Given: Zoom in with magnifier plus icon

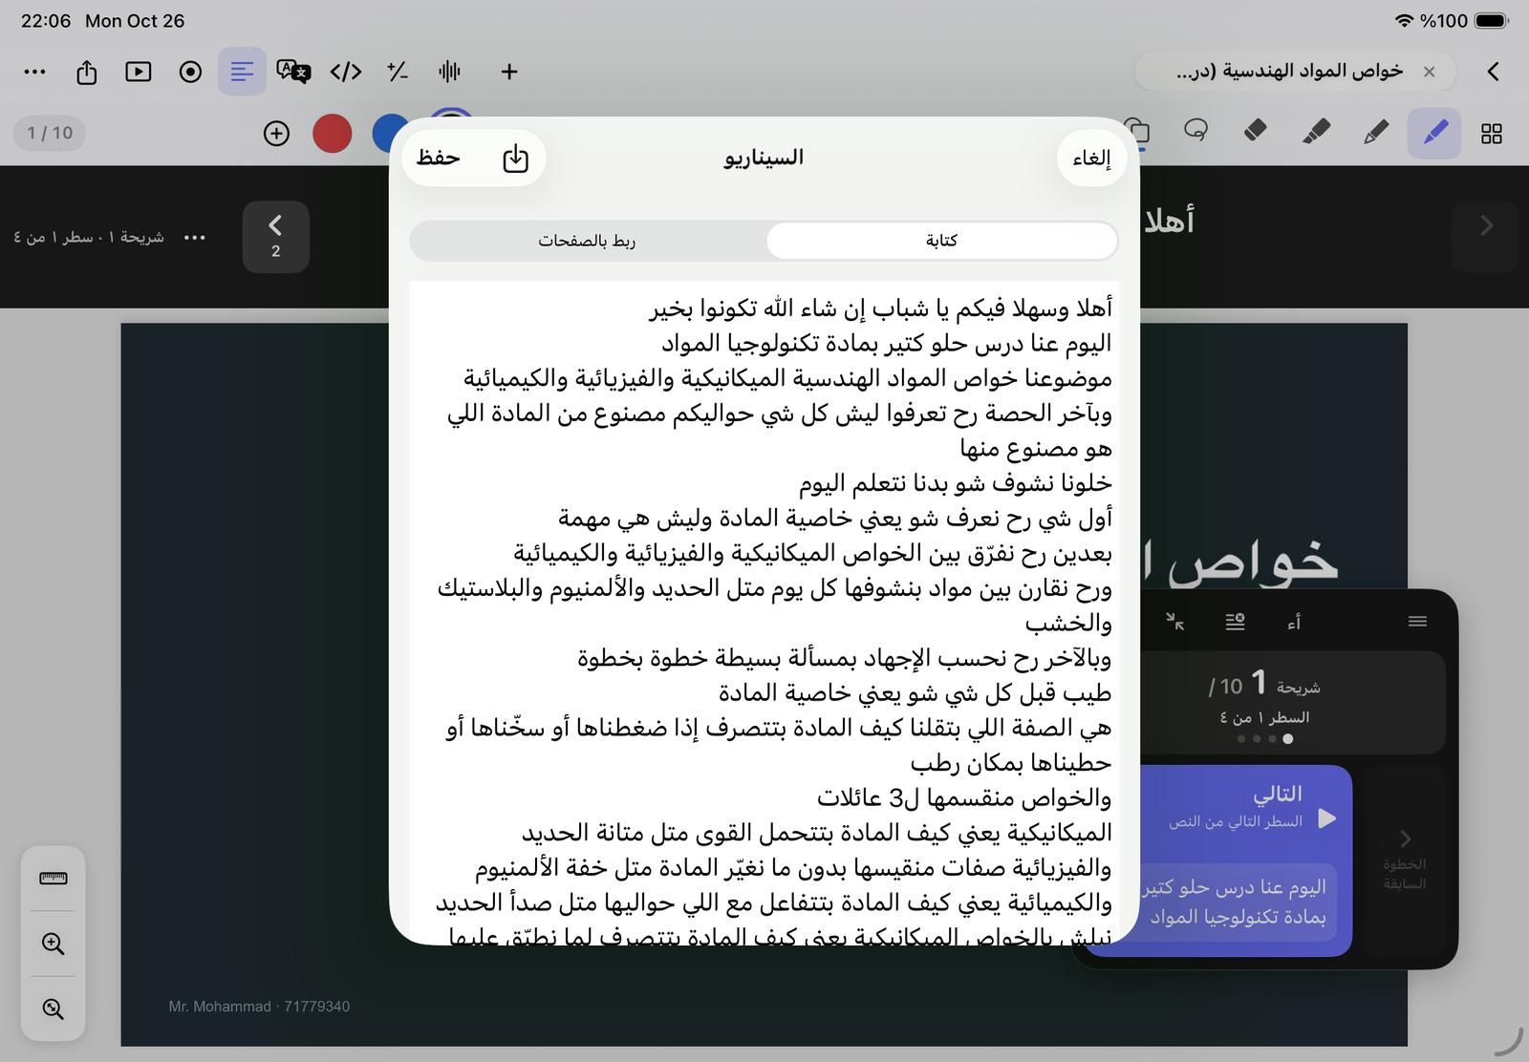Looking at the screenshot, I should coord(54,945).
